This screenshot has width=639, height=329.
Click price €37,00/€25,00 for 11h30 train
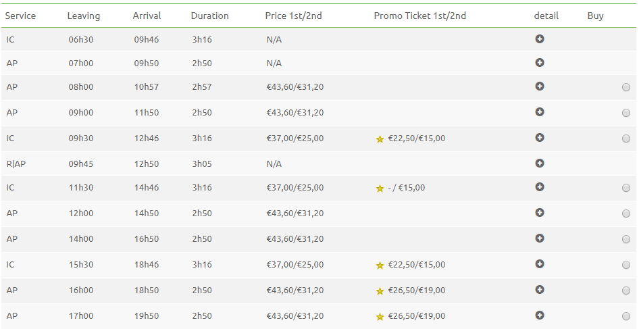click(295, 188)
